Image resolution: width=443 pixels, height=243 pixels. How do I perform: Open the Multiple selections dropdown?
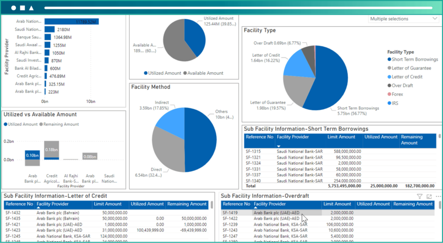coord(403,19)
